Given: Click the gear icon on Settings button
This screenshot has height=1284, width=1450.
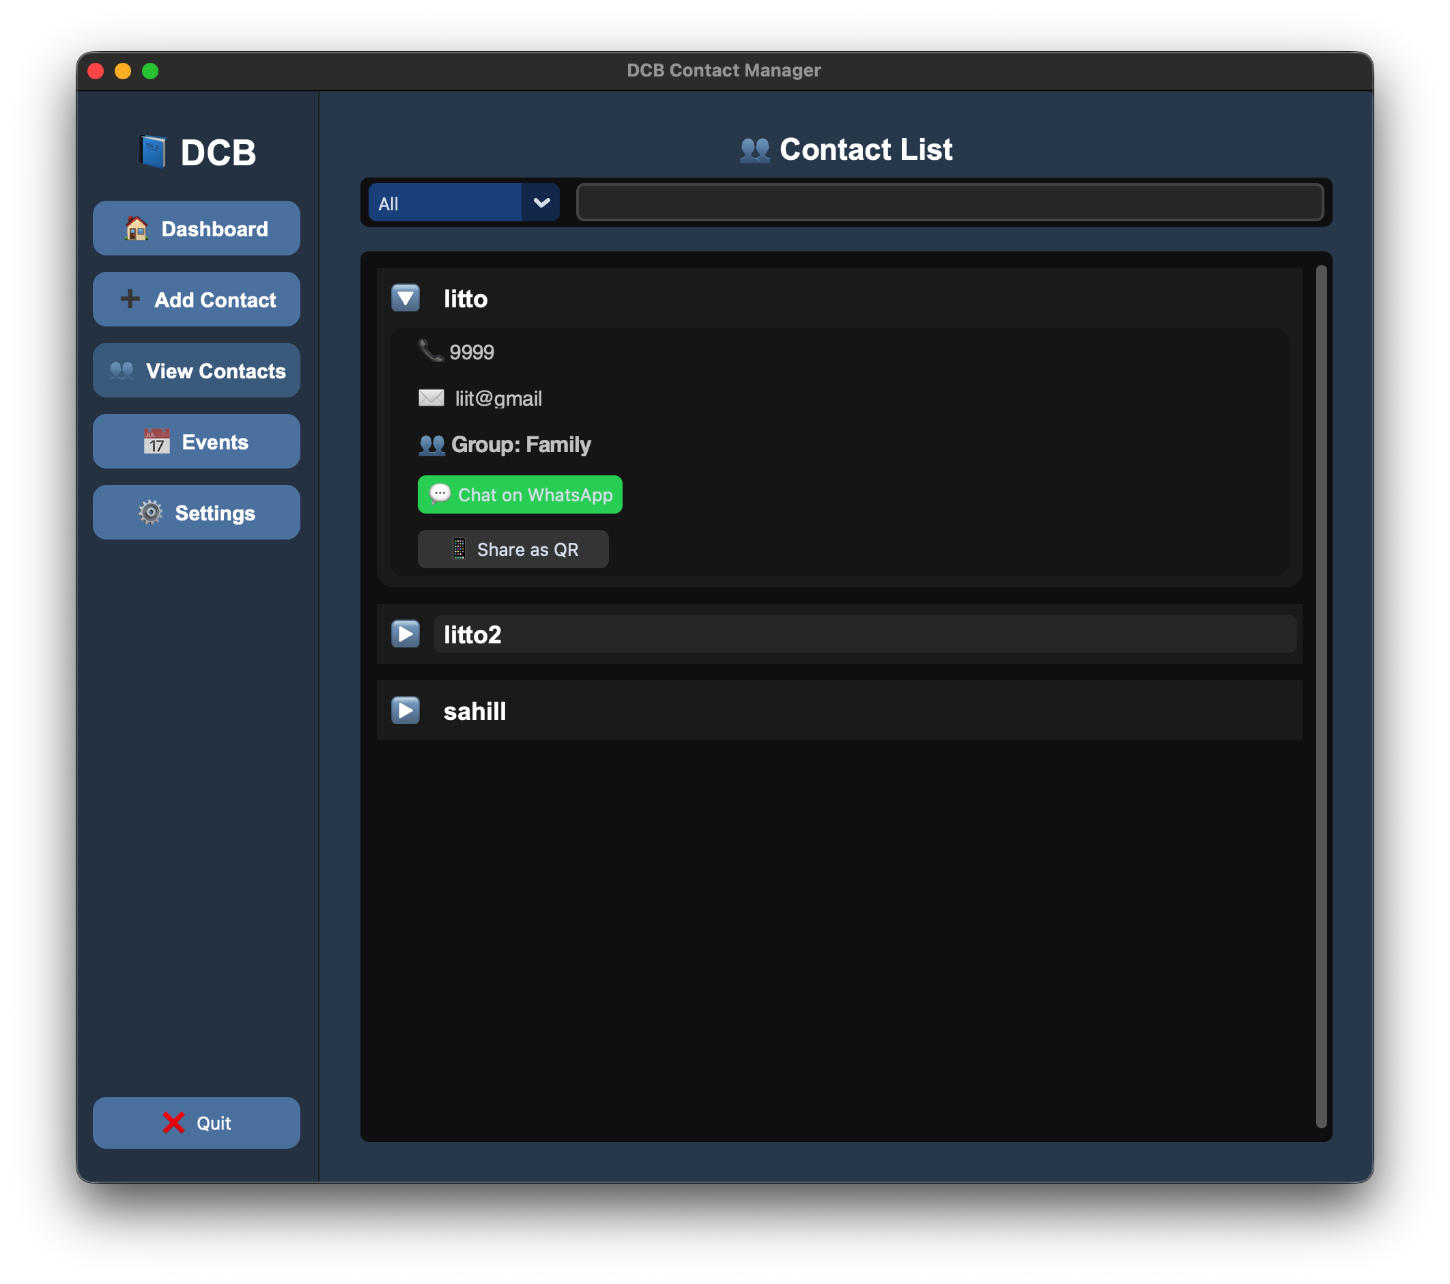Looking at the screenshot, I should [151, 512].
